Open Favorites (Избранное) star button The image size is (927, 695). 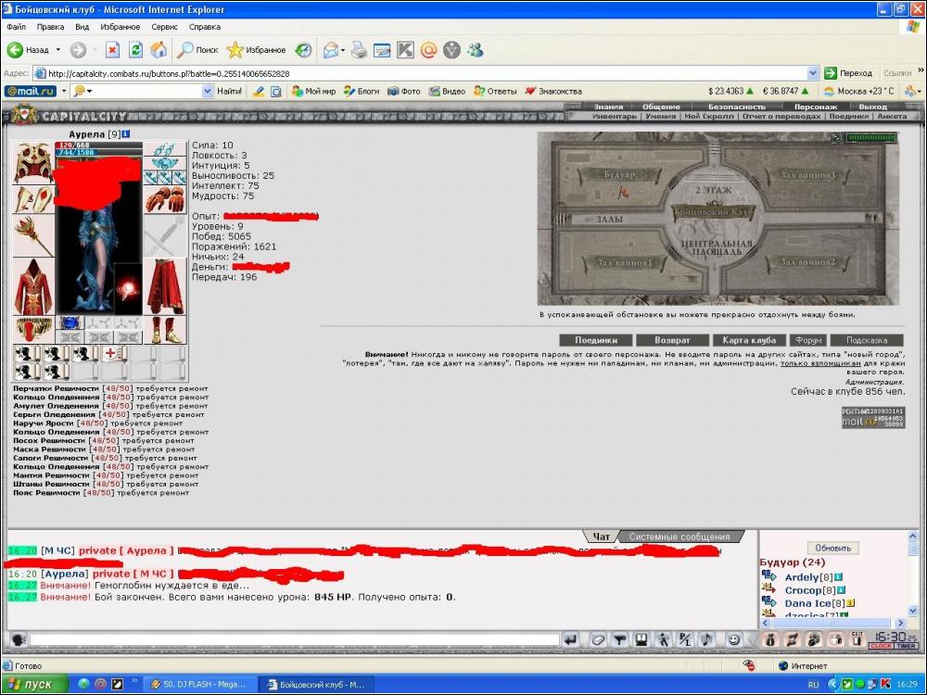[x=257, y=50]
